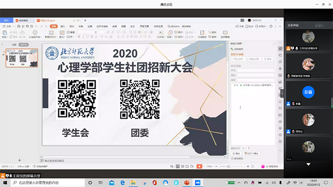Adjust the zoom slider handle

(x=228, y=167)
